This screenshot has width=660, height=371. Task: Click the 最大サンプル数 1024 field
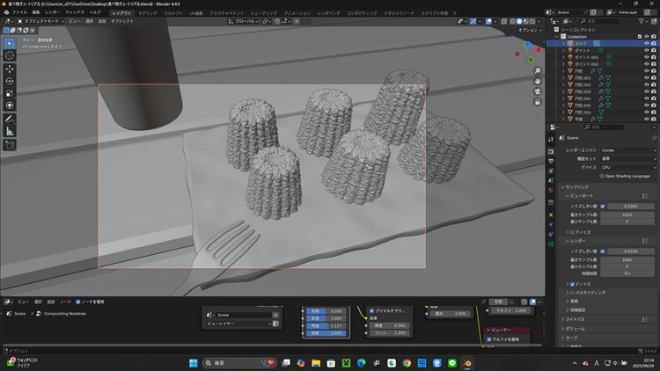(x=627, y=214)
